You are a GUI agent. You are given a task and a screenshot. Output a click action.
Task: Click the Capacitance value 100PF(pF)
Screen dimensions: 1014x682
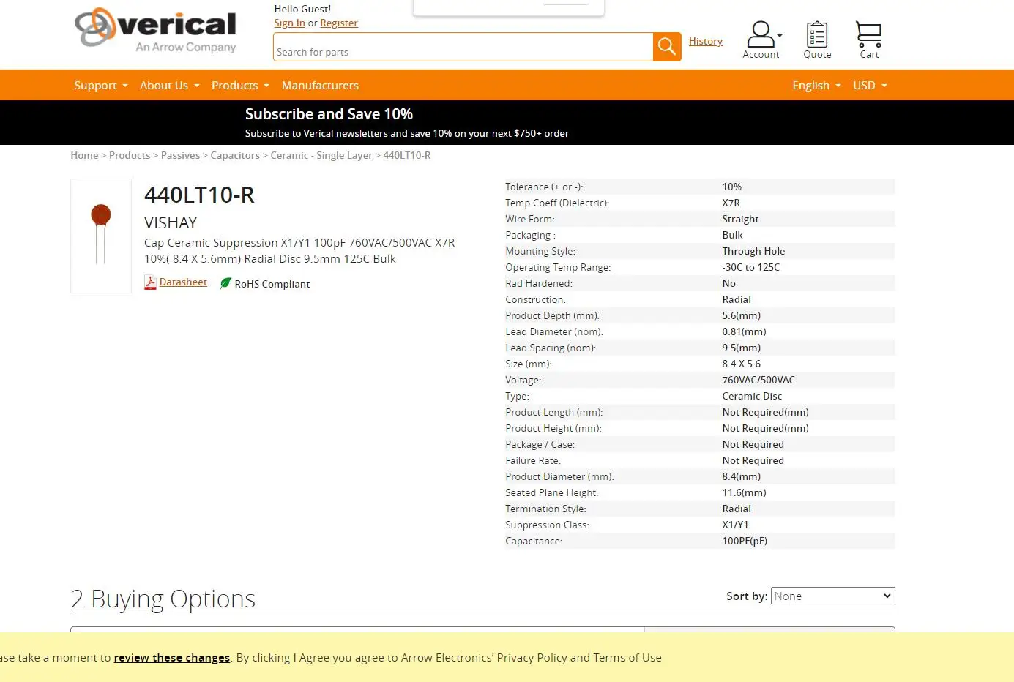click(x=745, y=541)
